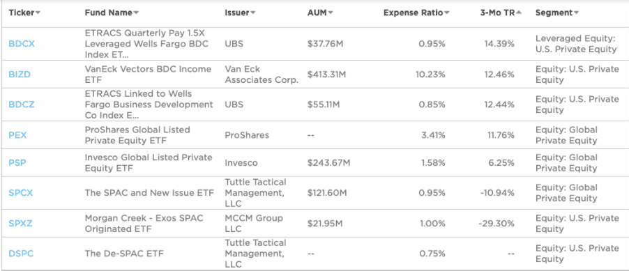Open SPCX ticker link
629x271 pixels.
click(21, 193)
